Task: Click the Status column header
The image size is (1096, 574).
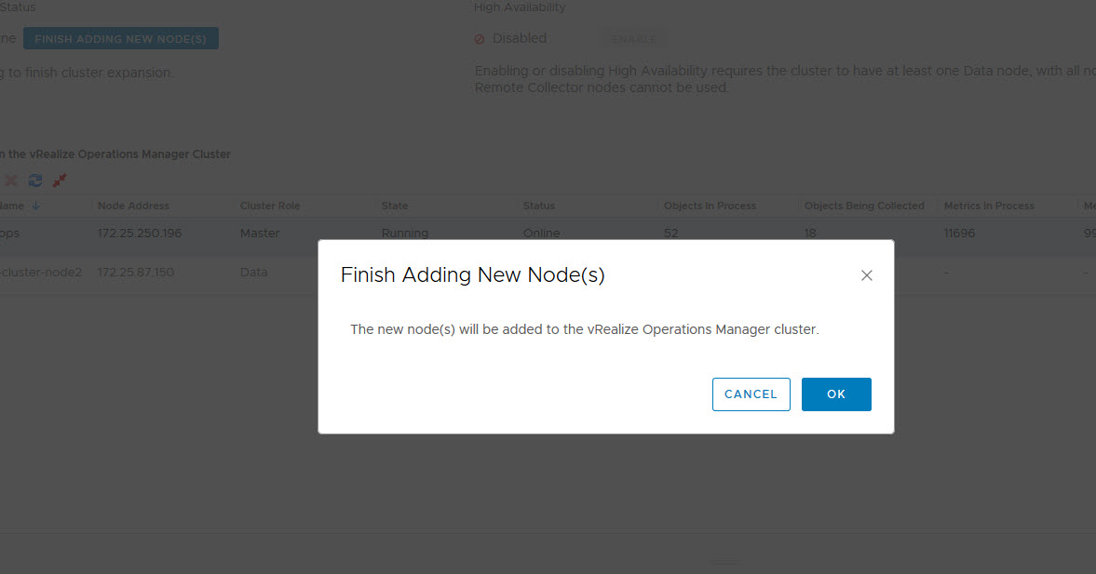Action: (539, 206)
